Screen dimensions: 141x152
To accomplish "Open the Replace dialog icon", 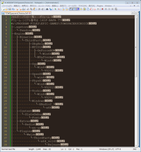I will pos(50,9).
